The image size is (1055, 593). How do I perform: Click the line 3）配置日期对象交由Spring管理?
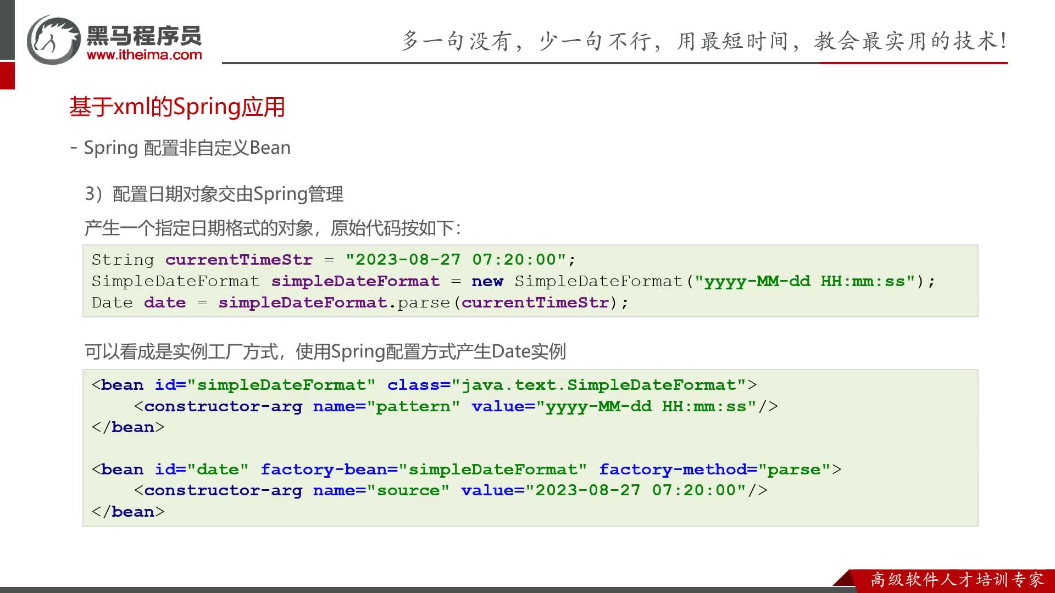coord(214,194)
